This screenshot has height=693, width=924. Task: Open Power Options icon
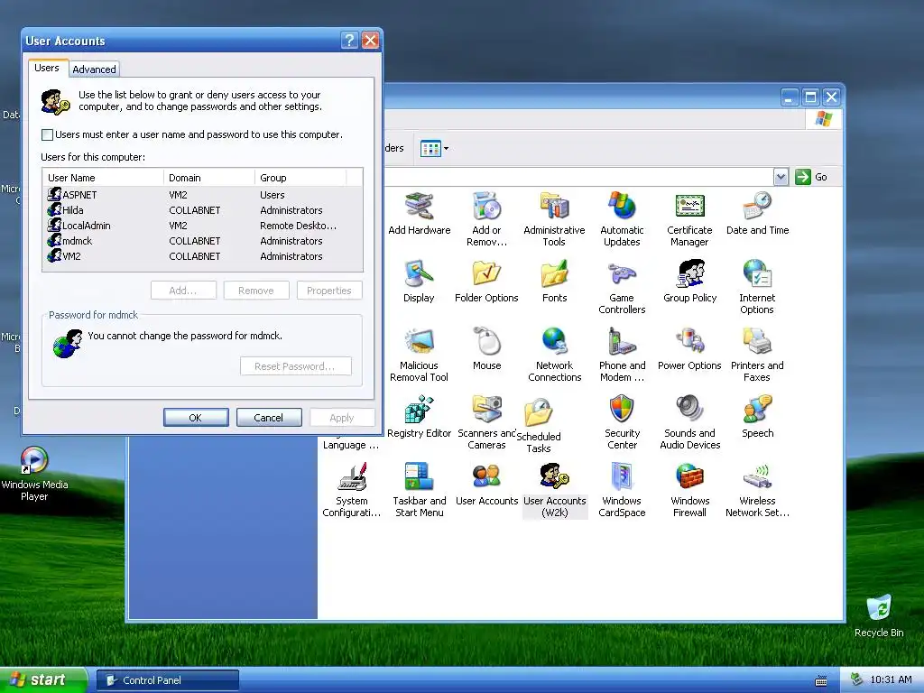[689, 349]
